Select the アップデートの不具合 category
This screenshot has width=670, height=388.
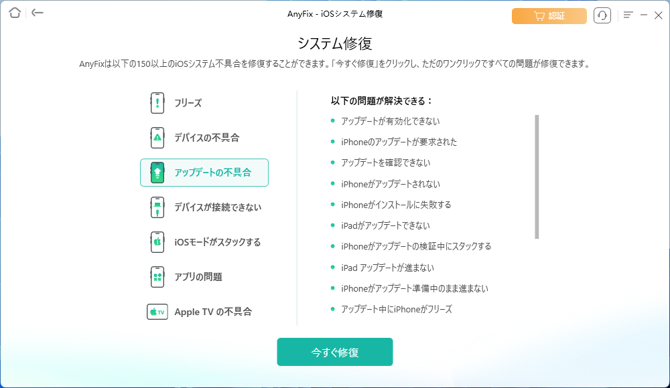tap(204, 173)
